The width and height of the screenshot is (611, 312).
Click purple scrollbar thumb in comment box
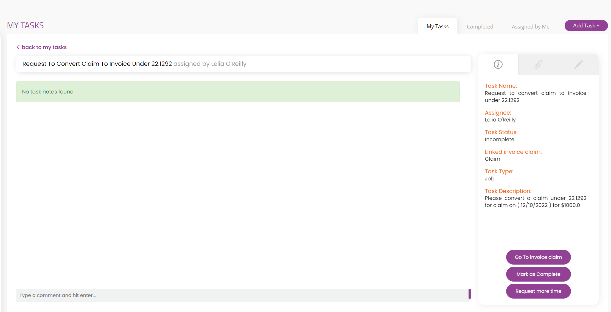469,294
